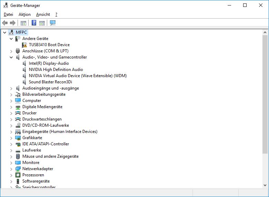Close the Geräte-Manager window
The height and width of the screenshot is (197, 269).
(261, 5)
